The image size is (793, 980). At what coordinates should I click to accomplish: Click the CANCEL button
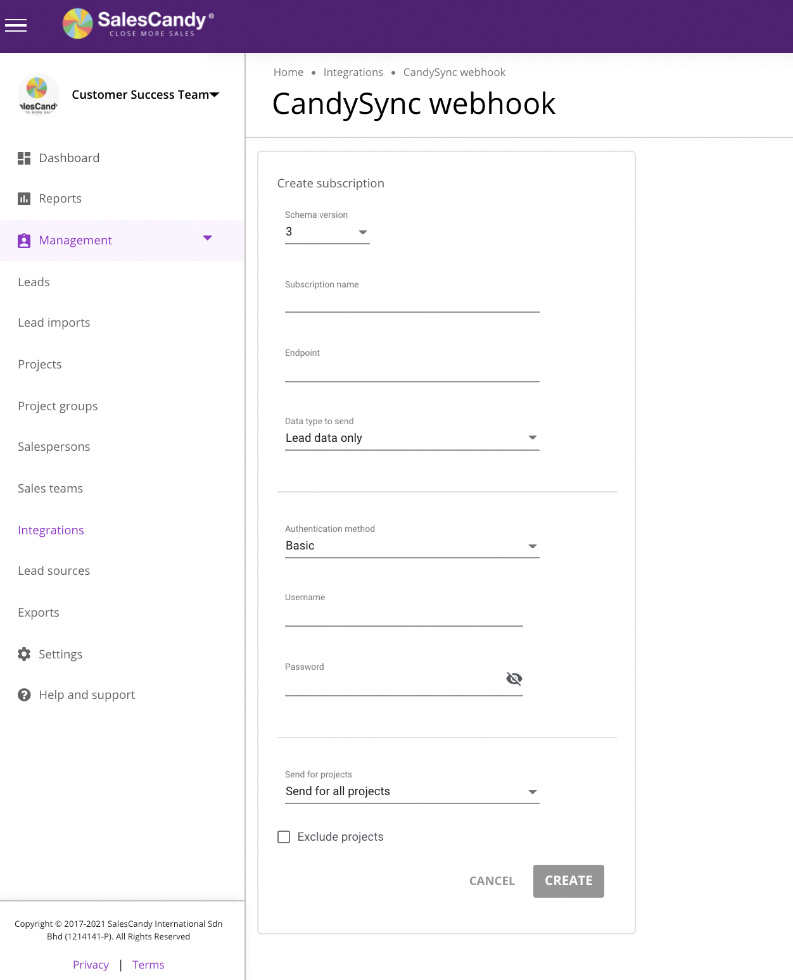[492, 881]
